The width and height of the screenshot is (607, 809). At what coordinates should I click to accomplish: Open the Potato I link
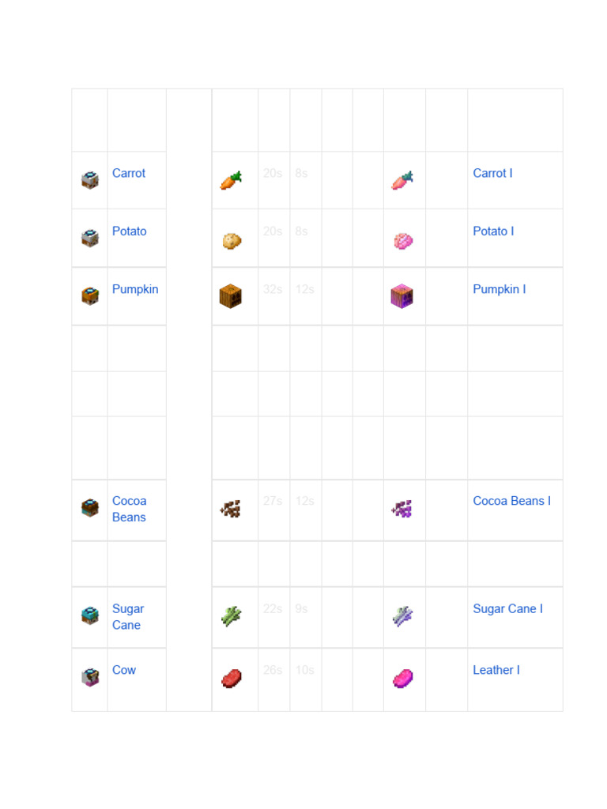pyautogui.click(x=493, y=231)
